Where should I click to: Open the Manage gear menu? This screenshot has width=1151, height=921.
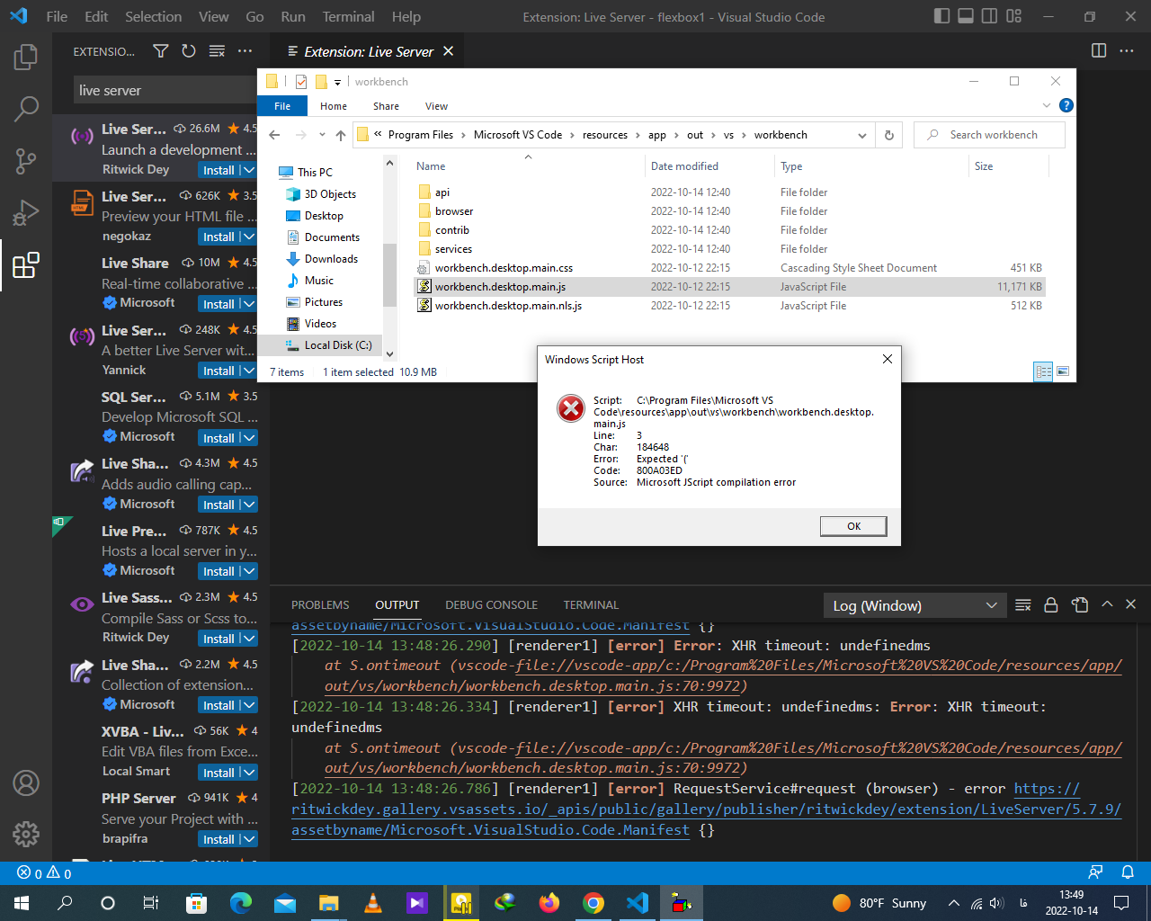tap(26, 835)
